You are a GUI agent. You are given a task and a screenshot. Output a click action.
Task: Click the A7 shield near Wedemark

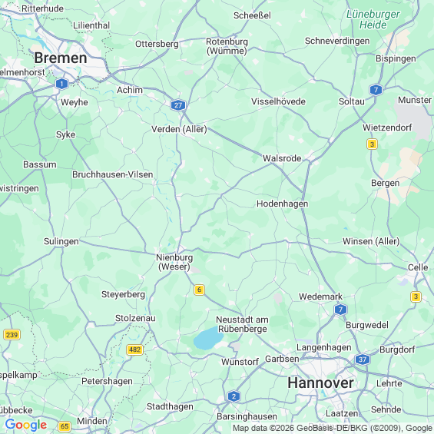340,309
